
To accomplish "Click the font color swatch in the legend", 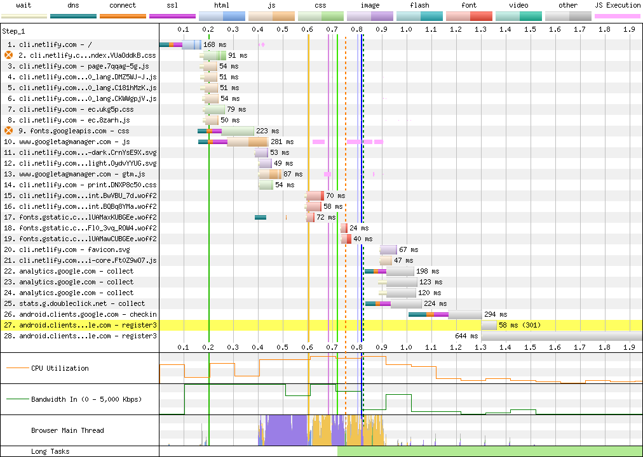I will (469, 17).
